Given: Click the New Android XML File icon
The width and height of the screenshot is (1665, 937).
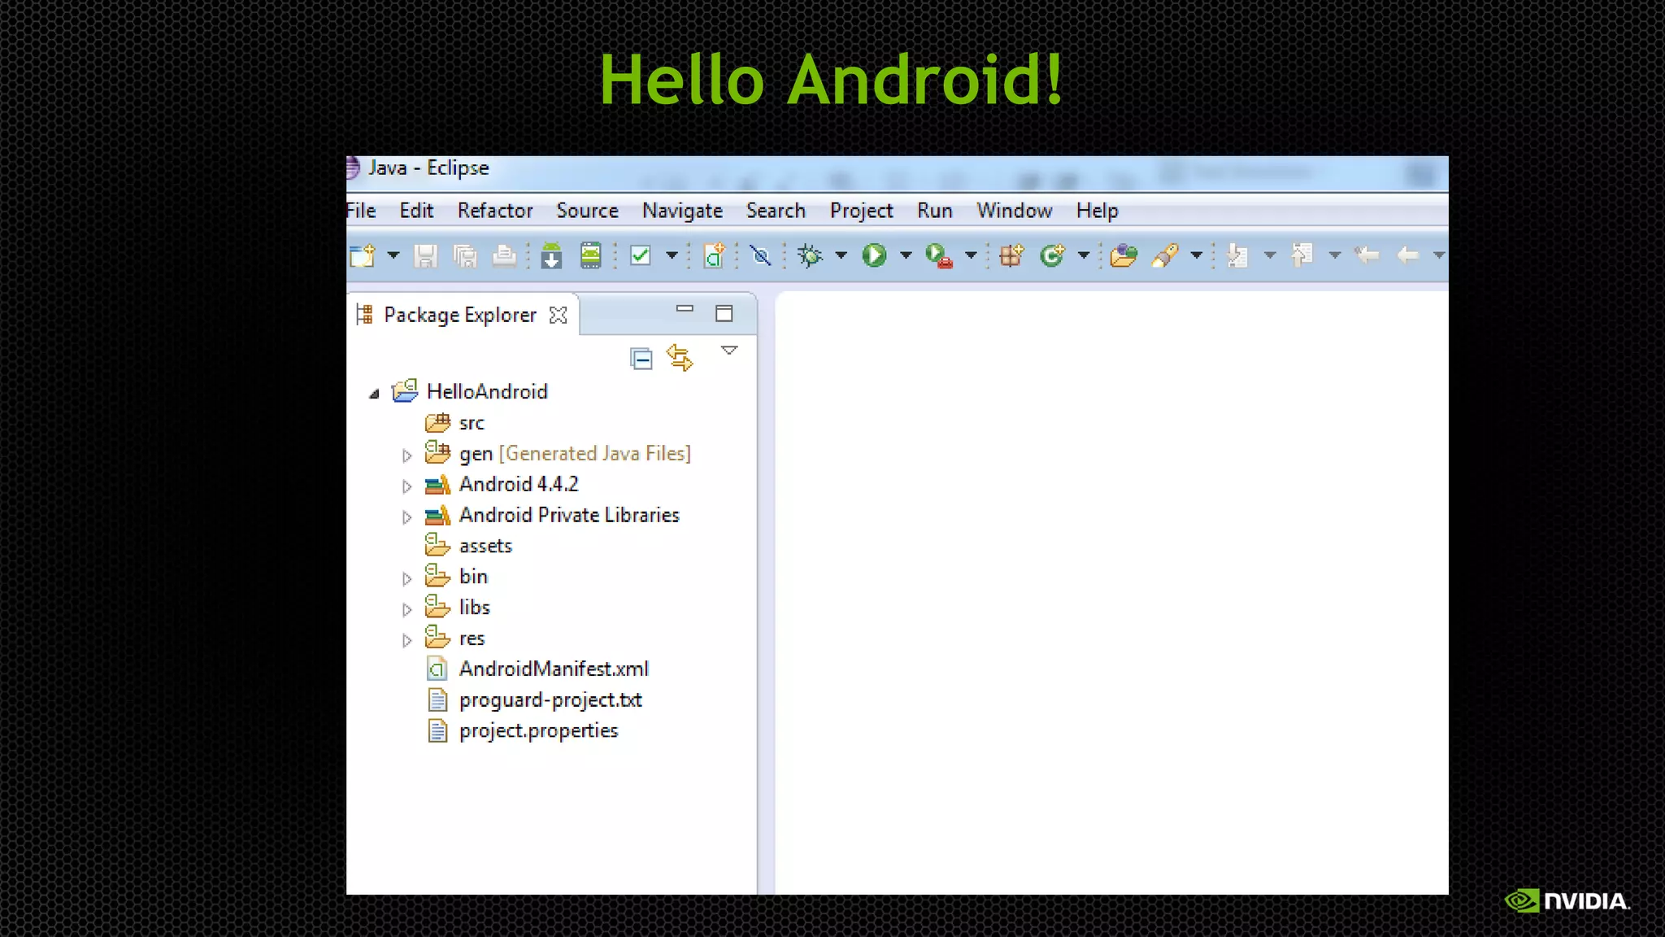Looking at the screenshot, I should (x=714, y=255).
